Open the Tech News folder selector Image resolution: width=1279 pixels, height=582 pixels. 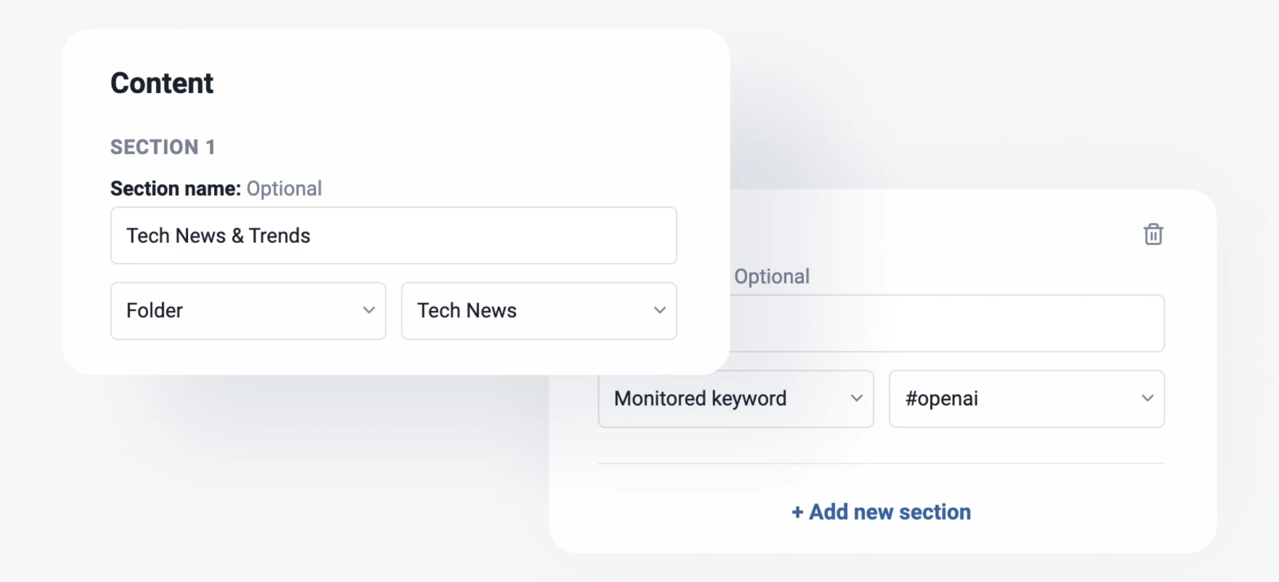538,310
